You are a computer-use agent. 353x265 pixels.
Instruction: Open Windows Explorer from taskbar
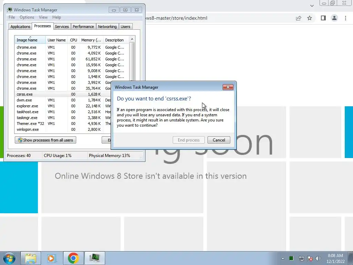tap(31, 258)
